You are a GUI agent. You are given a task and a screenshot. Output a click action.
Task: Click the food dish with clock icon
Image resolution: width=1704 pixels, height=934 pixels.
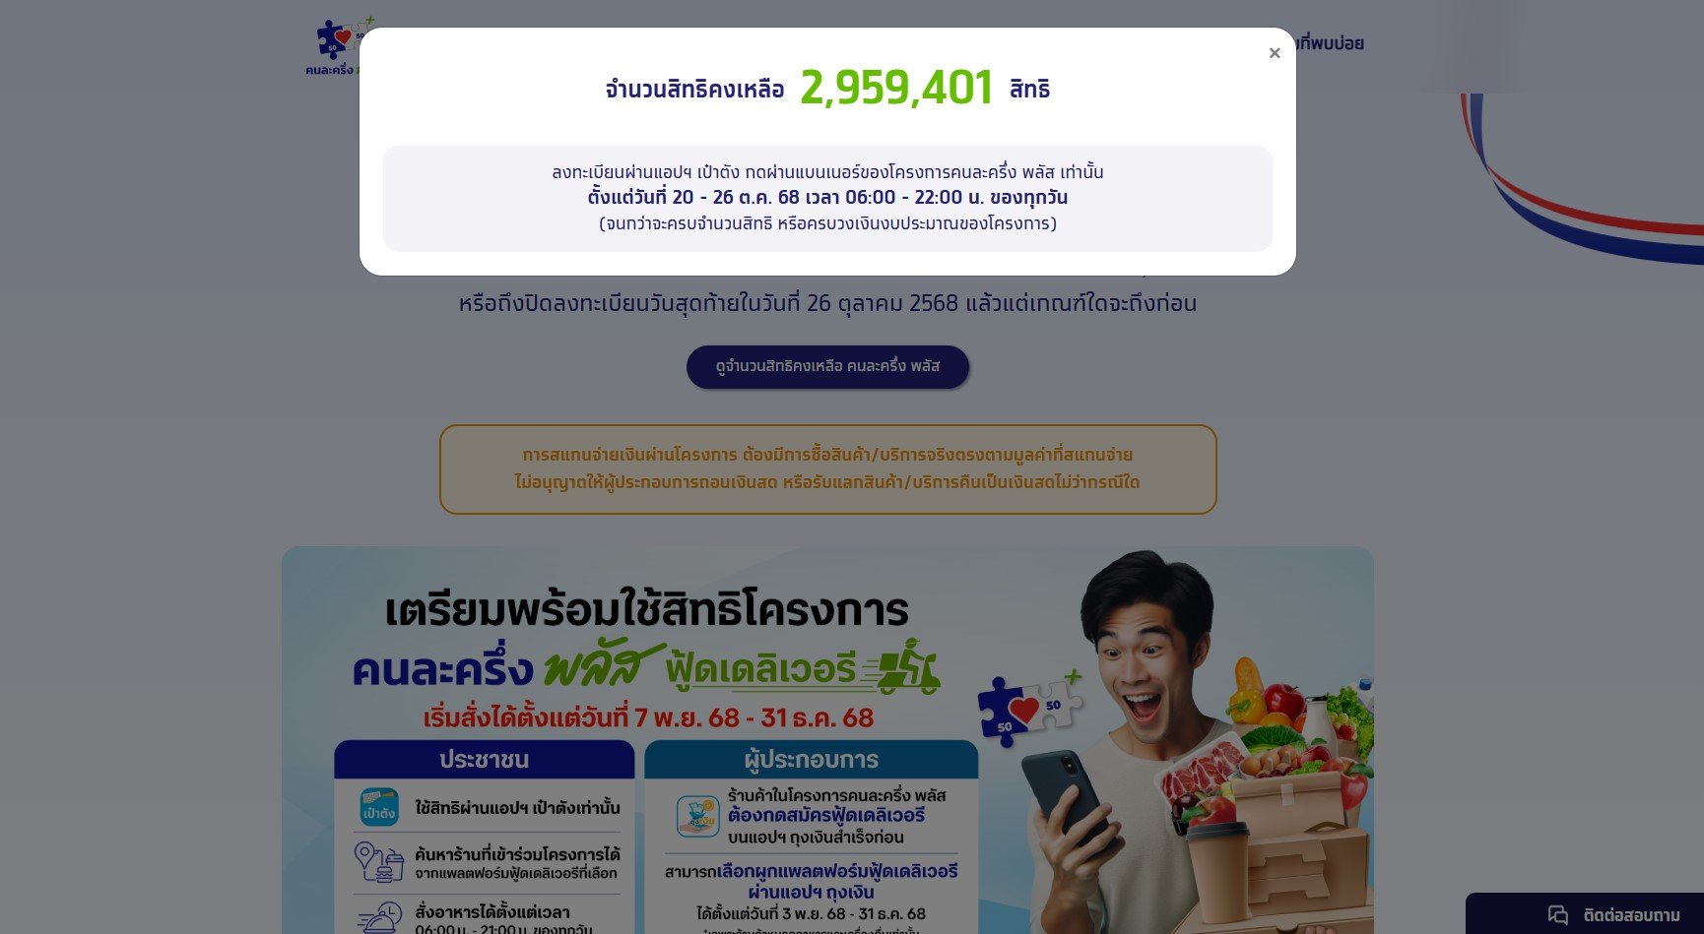click(x=379, y=916)
